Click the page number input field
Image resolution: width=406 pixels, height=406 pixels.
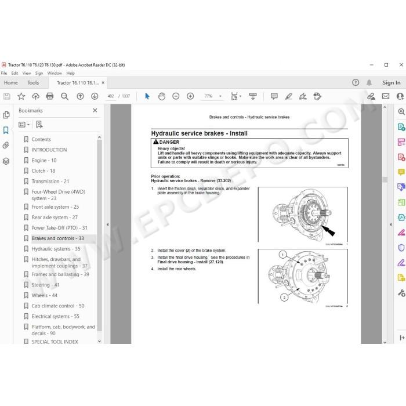point(111,96)
